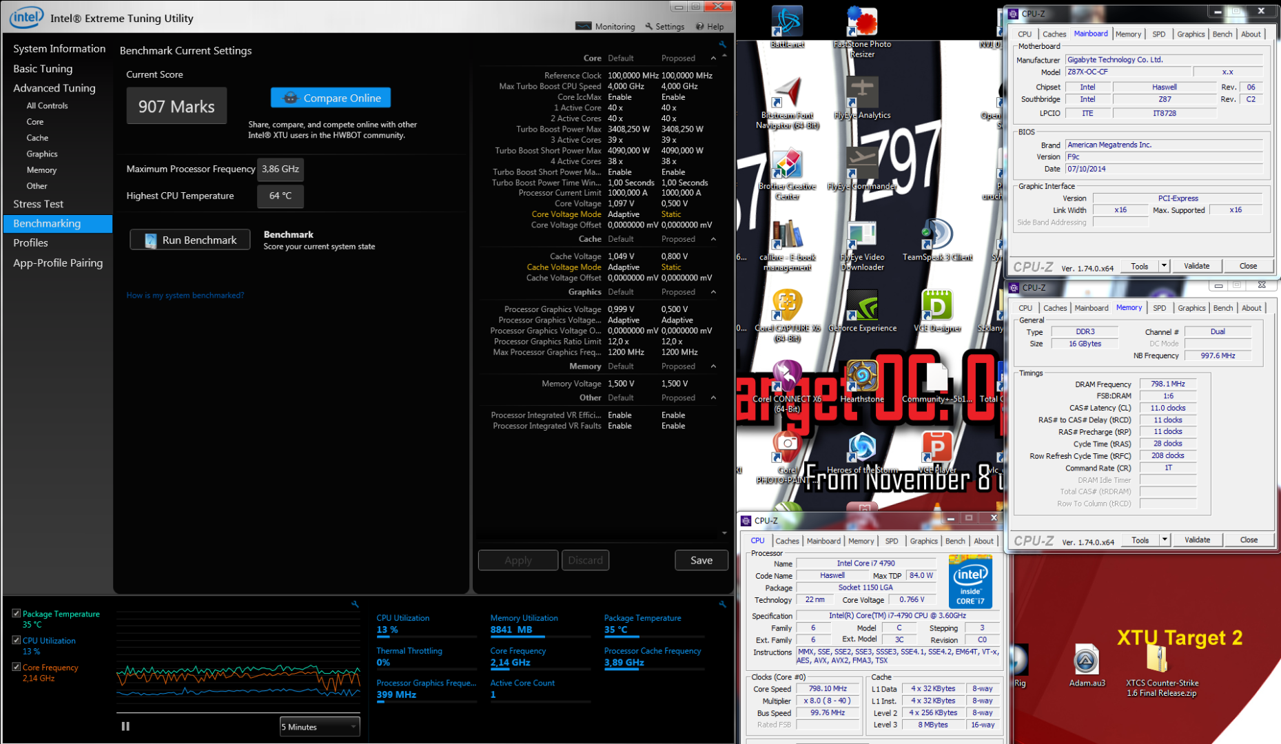The width and height of the screenshot is (1281, 744).
Task: Collapse the Other settings section
Action: (x=713, y=397)
